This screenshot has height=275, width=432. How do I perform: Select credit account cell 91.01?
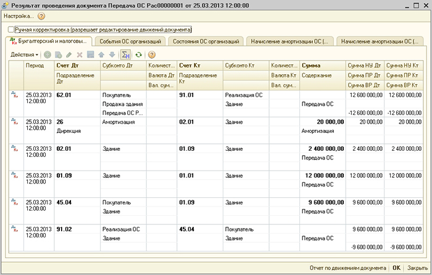(x=200, y=95)
